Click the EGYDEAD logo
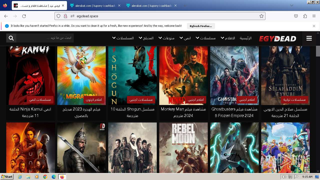This screenshot has height=180, width=320. tap(277, 38)
